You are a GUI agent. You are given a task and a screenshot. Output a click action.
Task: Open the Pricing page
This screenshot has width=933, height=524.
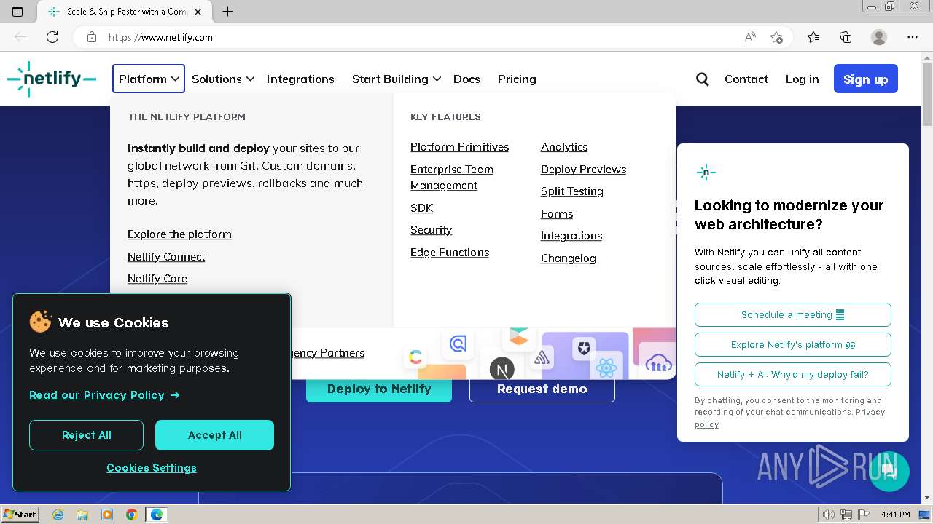point(517,79)
